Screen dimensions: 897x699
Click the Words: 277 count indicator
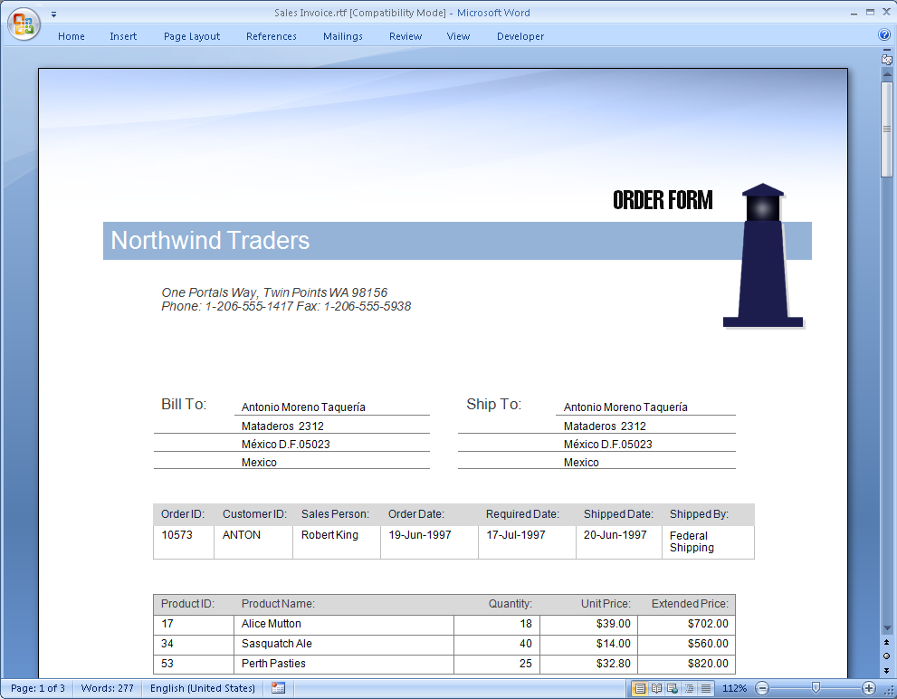point(107,688)
